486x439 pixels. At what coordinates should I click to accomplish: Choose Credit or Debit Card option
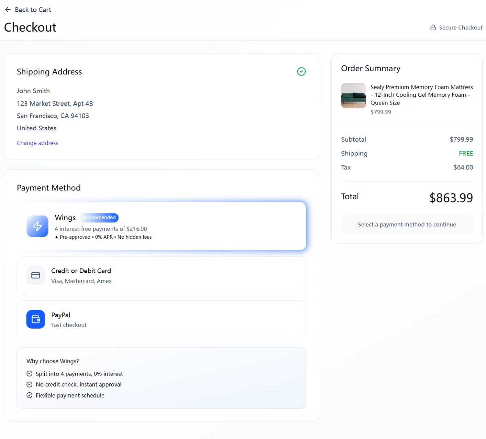[161, 275]
